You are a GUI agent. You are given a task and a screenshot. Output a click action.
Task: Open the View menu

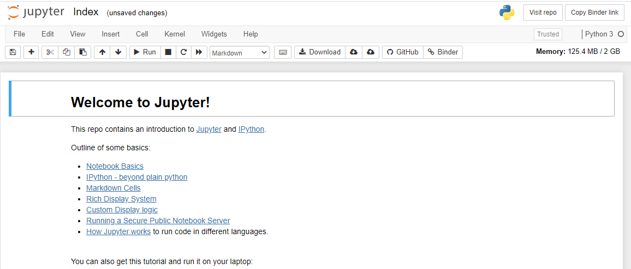[x=78, y=34]
